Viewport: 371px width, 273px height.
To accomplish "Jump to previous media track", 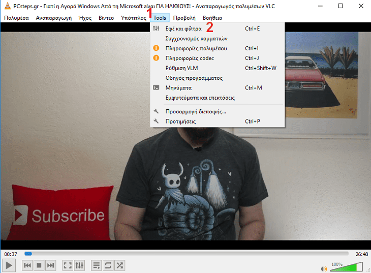I will click(x=27, y=265).
